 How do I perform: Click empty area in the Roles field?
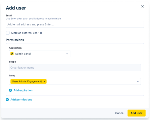pos(91,81)
